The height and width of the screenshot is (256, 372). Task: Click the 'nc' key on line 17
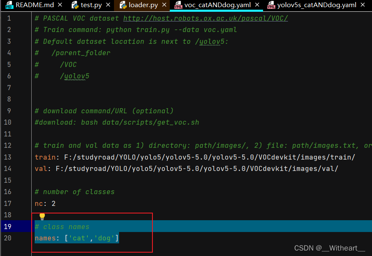(39, 203)
